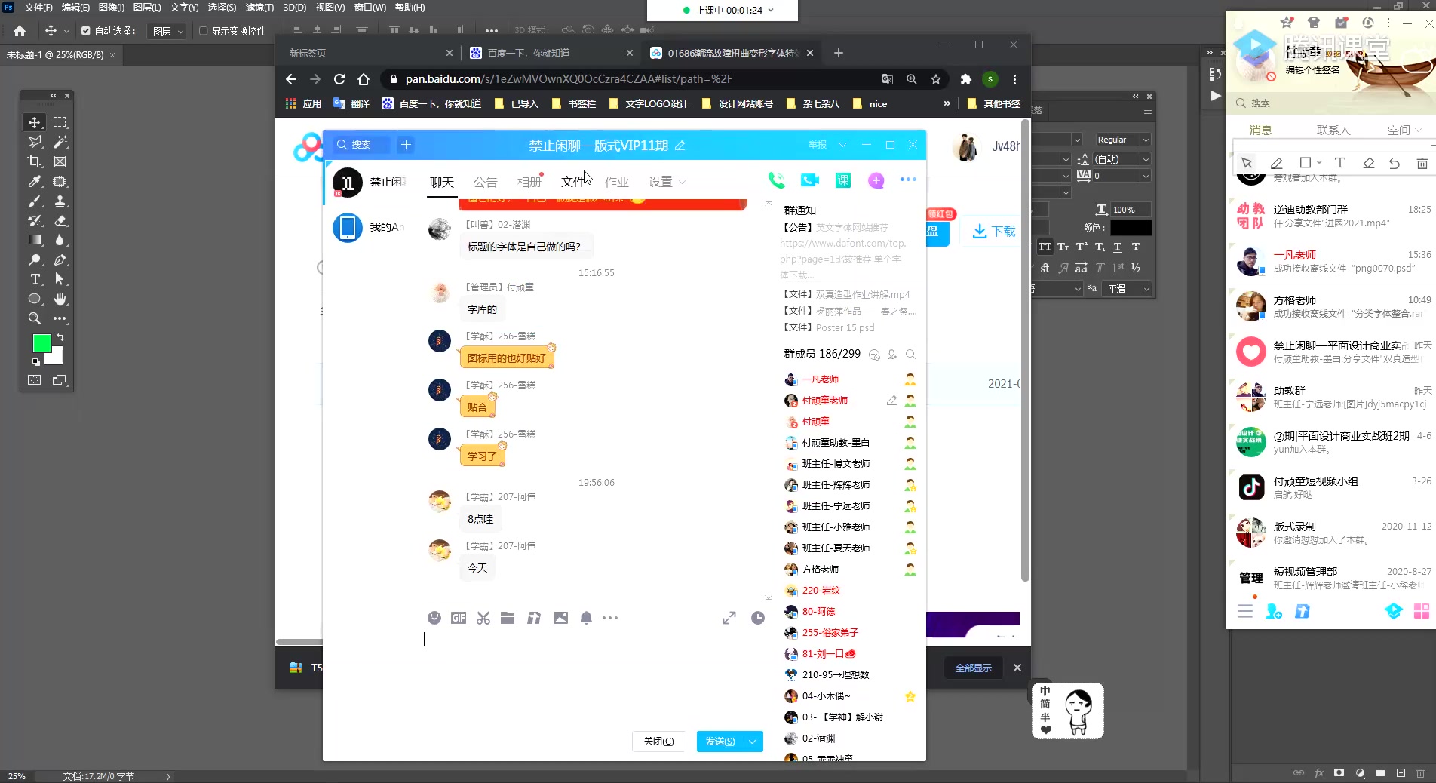
Task: Open the more bookmarks chevron
Action: coord(947,103)
